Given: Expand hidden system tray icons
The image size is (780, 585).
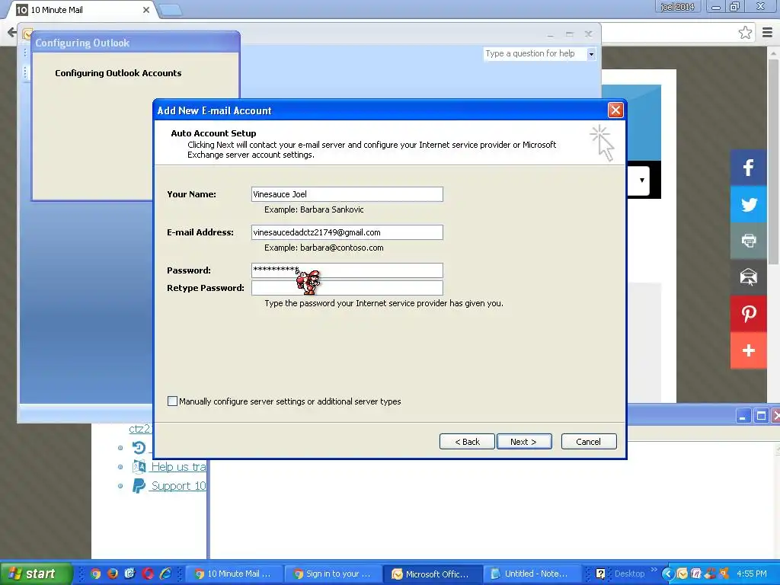Looking at the screenshot, I should 667,574.
